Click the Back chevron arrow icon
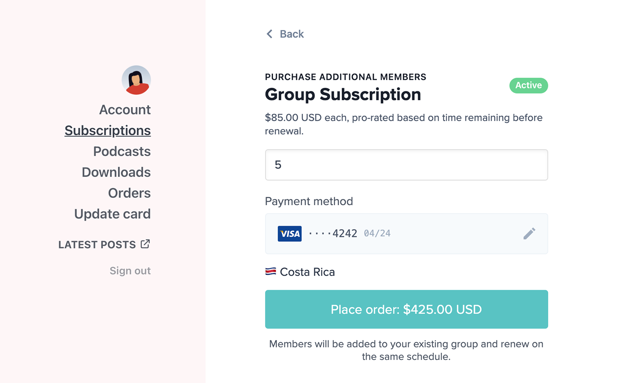The width and height of the screenshot is (626, 383). (x=270, y=34)
